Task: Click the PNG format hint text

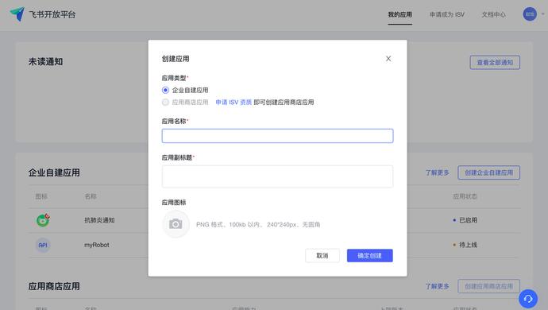Action: 258,224
